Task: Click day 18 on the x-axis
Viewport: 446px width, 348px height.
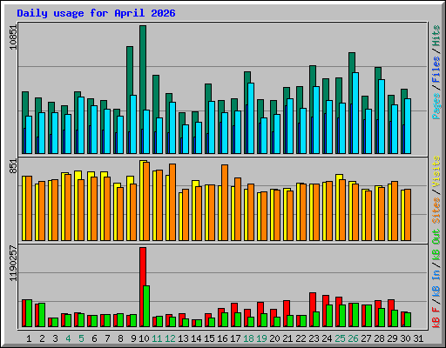Action: (x=248, y=338)
